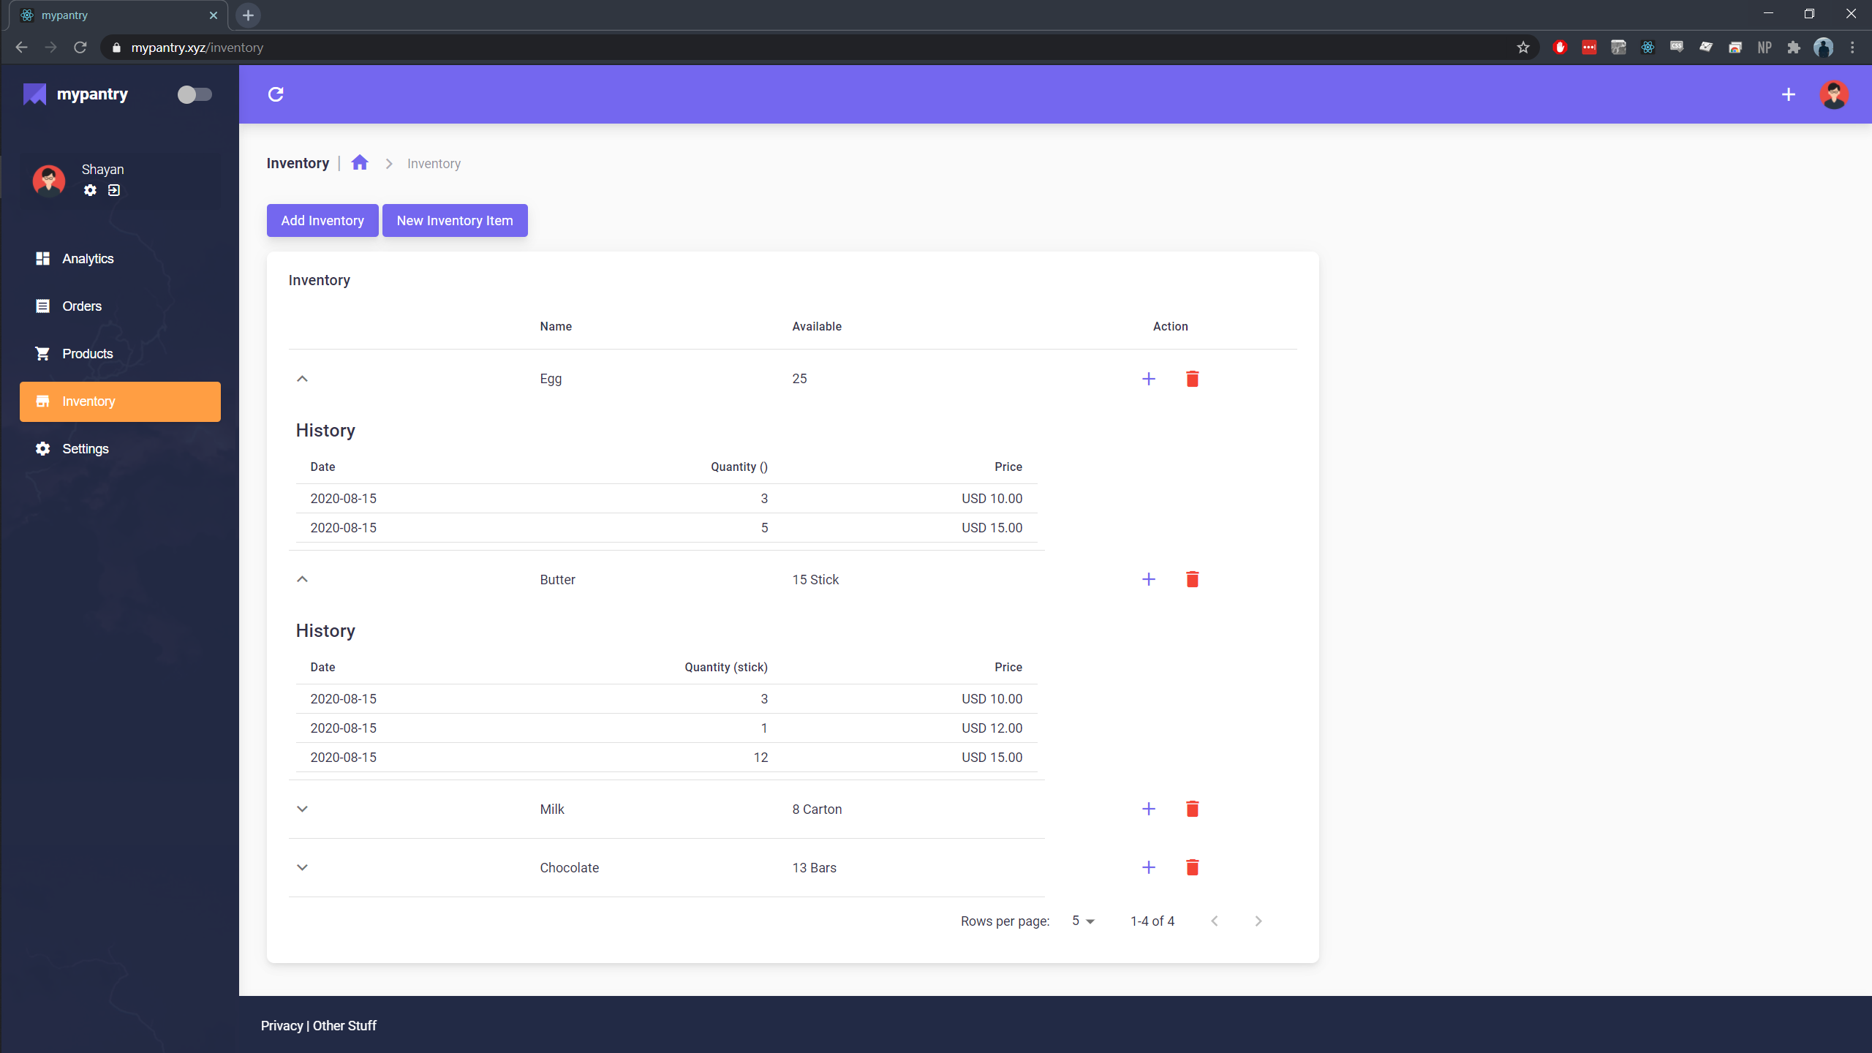Add stock to Butter using plus icon
The image size is (1872, 1053).
tap(1148, 579)
